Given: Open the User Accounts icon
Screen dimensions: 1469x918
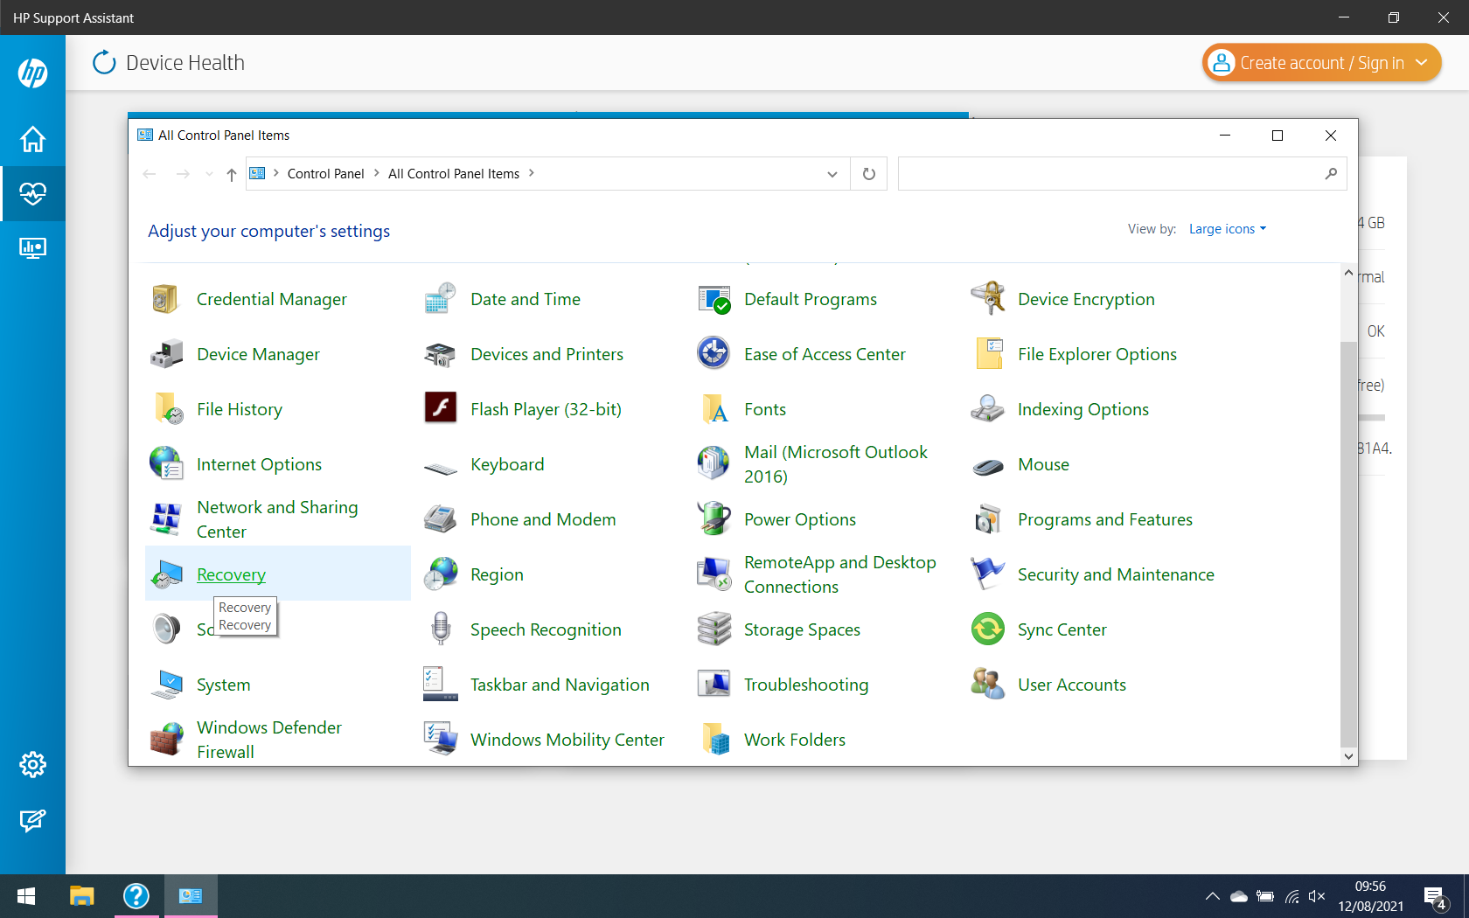Looking at the screenshot, I should pos(988,684).
